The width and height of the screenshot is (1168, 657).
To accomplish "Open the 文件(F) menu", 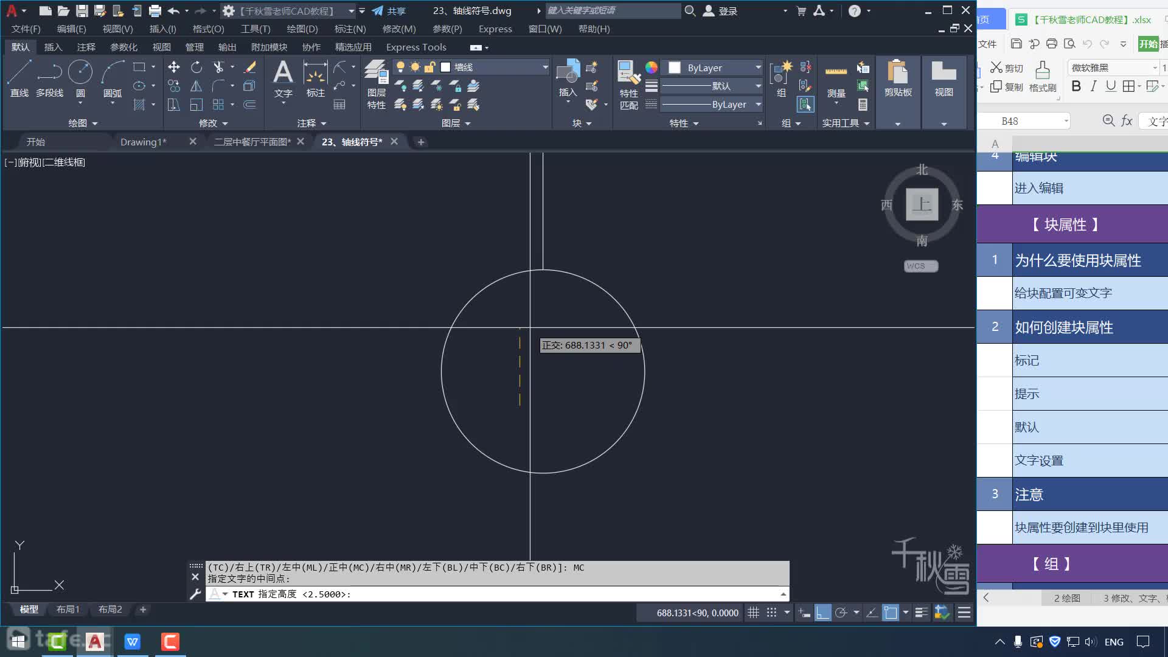I will [x=26, y=29].
